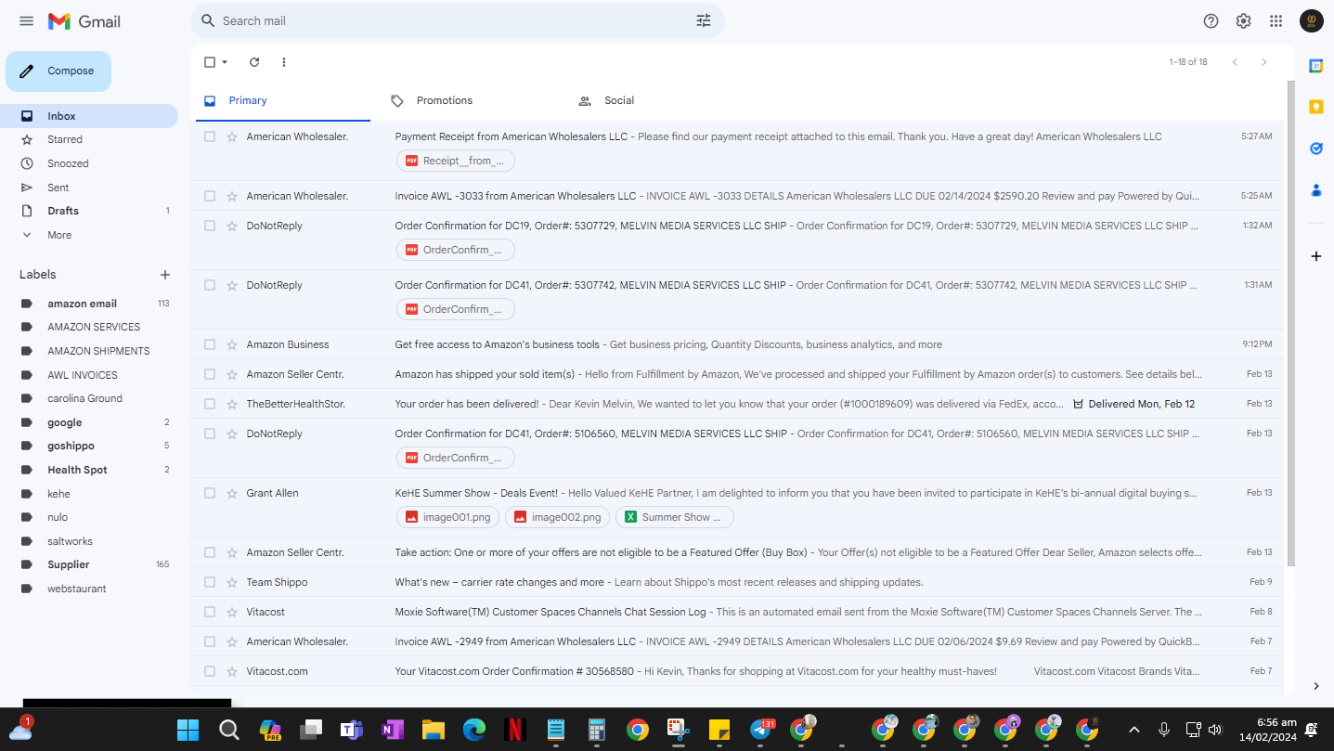The image size is (1334, 751).
Task: Select the Payment Receipt email checkbox
Action: pyautogui.click(x=210, y=136)
